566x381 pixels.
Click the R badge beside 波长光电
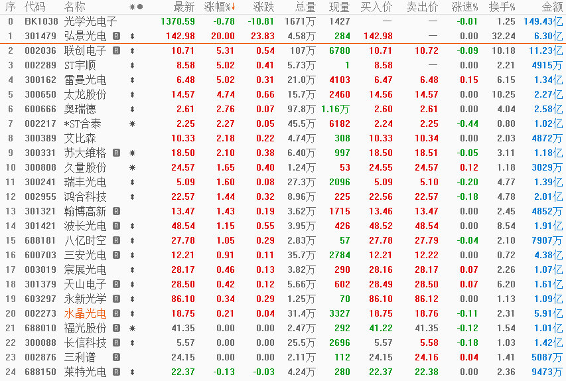(x=116, y=226)
